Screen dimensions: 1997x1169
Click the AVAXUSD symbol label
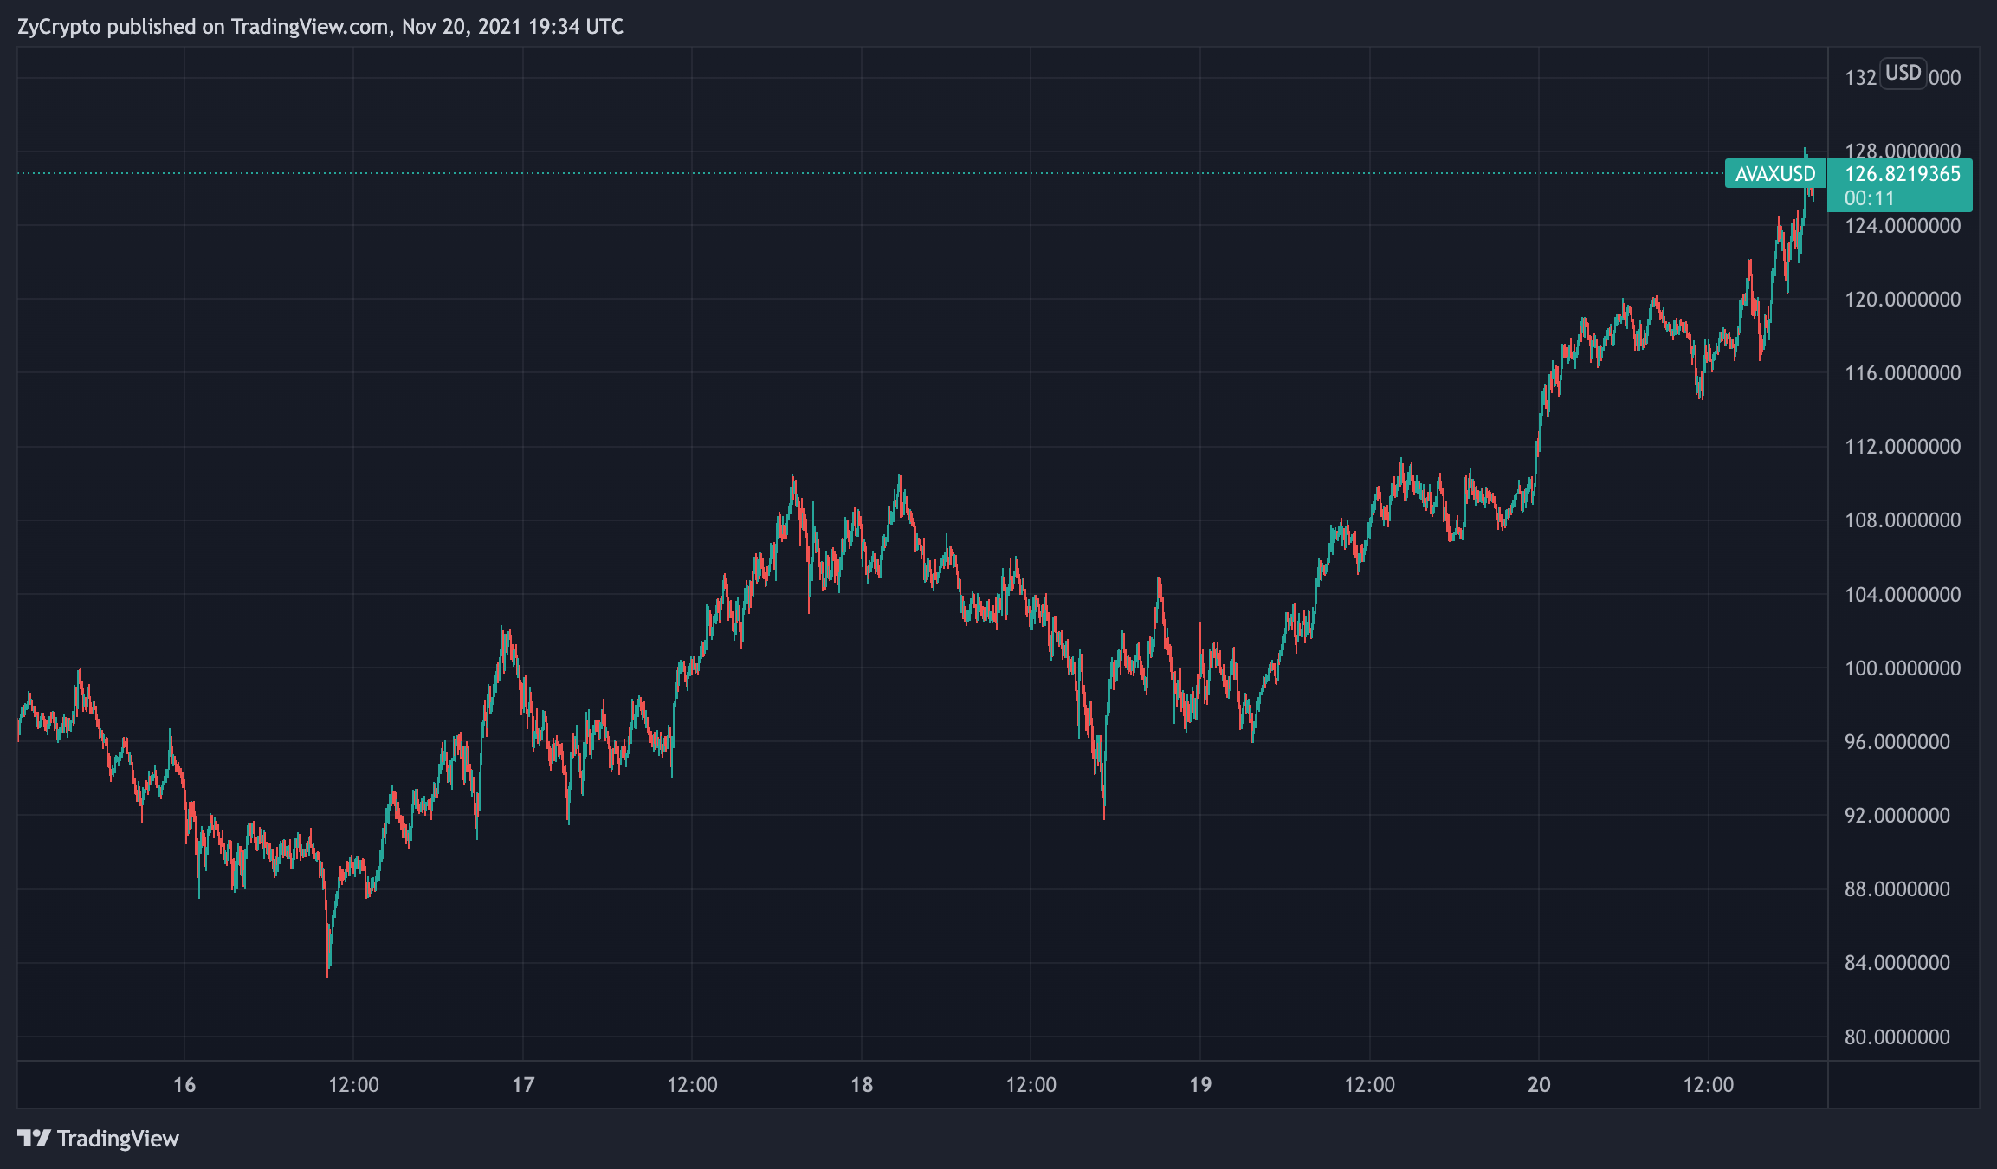point(1774,174)
